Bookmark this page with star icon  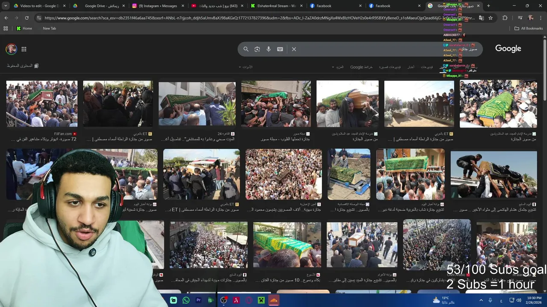(491, 18)
